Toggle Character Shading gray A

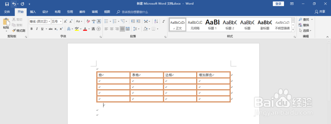(x=93, y=29)
